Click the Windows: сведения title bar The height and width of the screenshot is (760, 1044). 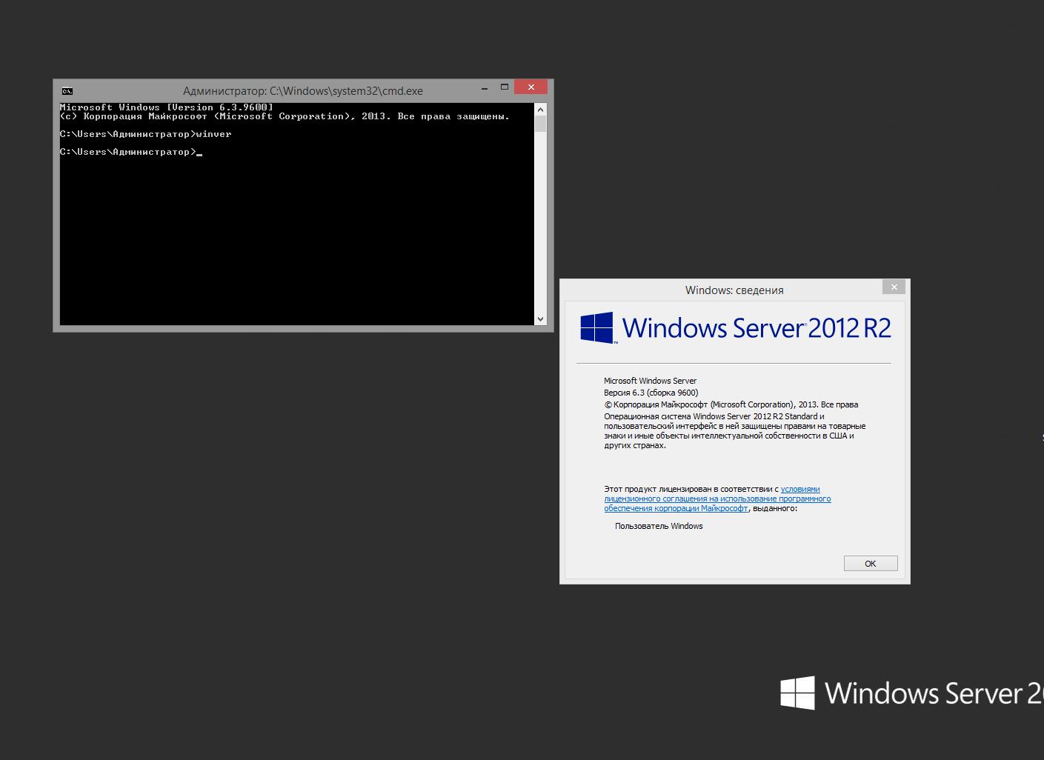tap(734, 290)
